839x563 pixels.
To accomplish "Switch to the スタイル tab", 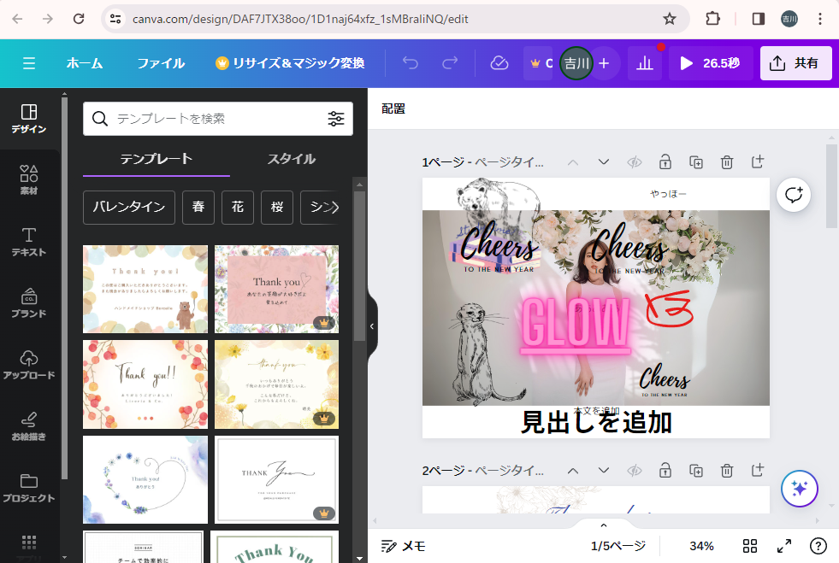I will [x=291, y=159].
